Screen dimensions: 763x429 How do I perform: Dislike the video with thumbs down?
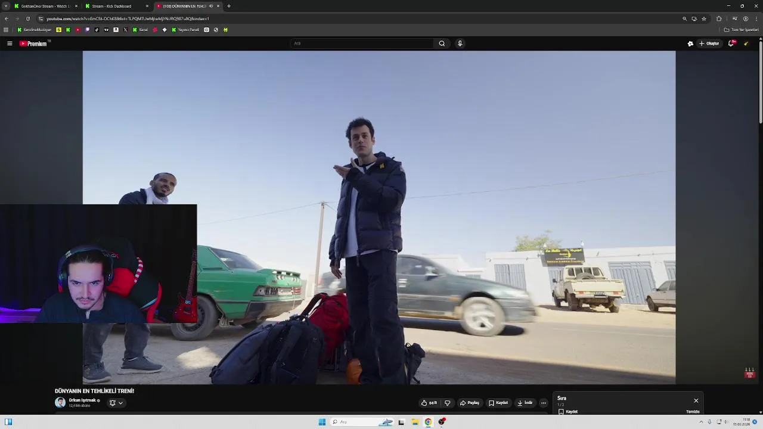tap(448, 403)
